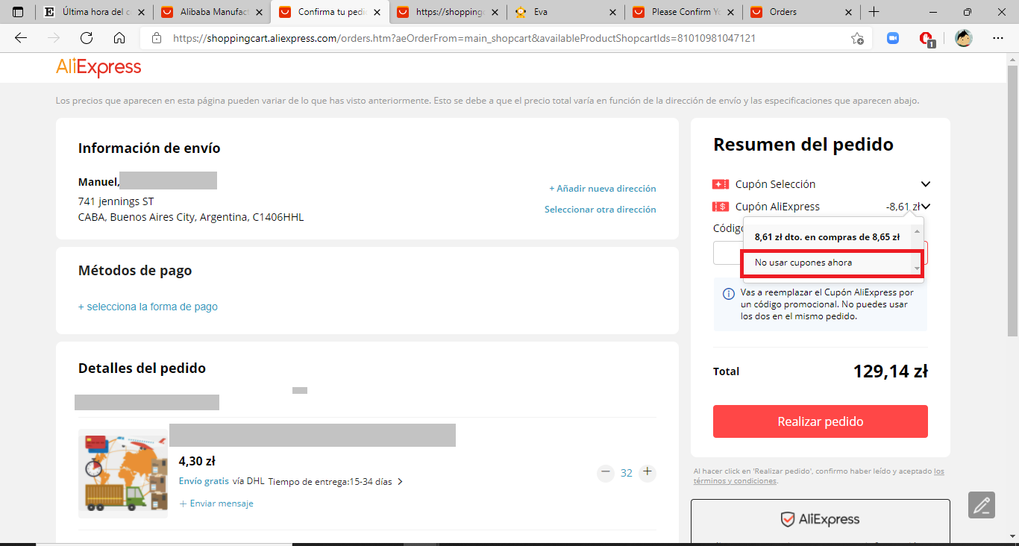The image size is (1019, 546).
Task: Click the info icon in coupon notice
Action: point(729,294)
